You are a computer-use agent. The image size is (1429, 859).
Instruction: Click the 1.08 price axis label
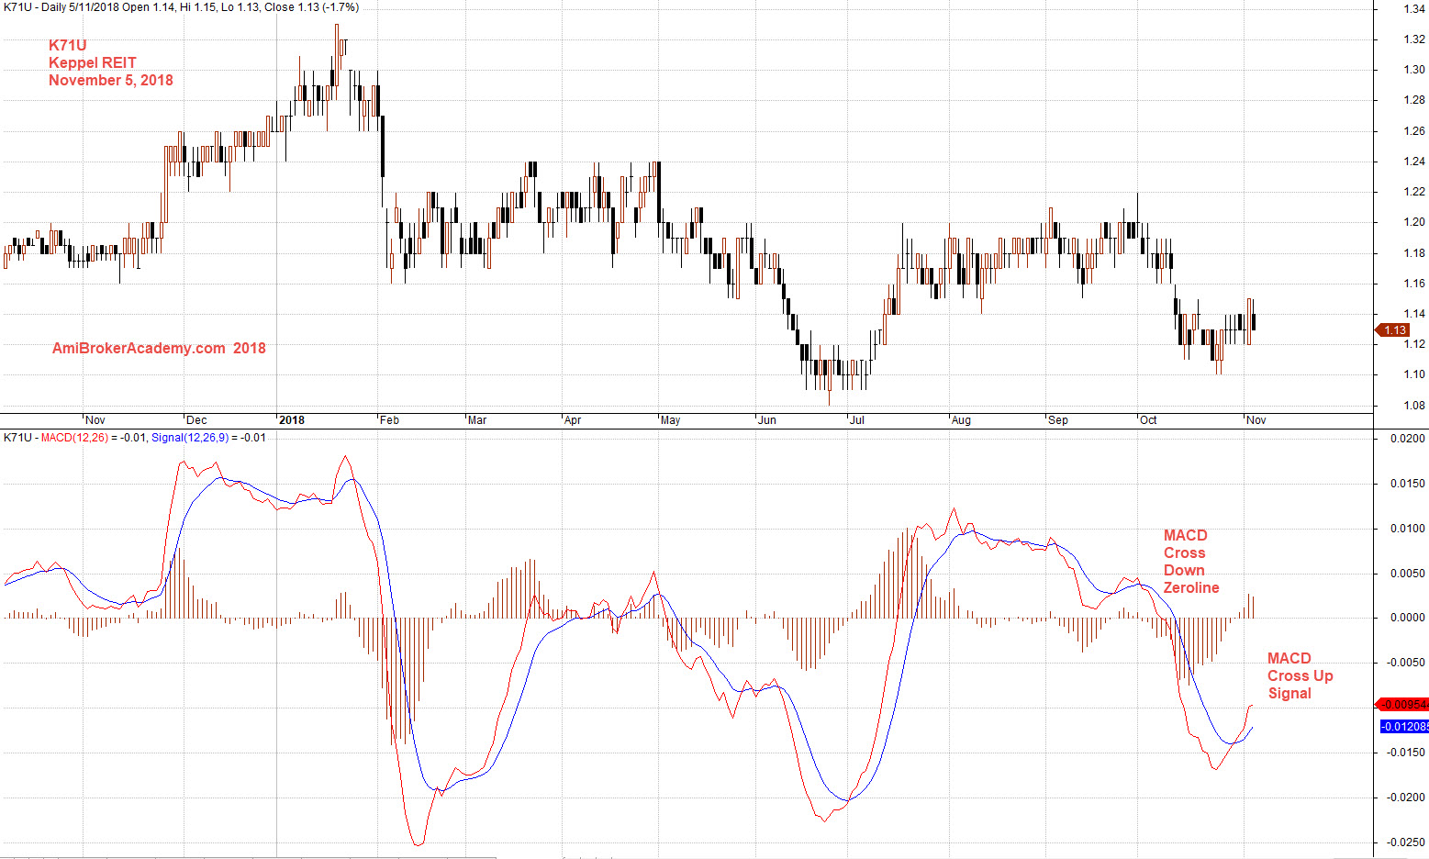pos(1414,405)
